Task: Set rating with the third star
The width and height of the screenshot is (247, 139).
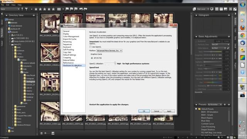Action: [x=45, y=9]
